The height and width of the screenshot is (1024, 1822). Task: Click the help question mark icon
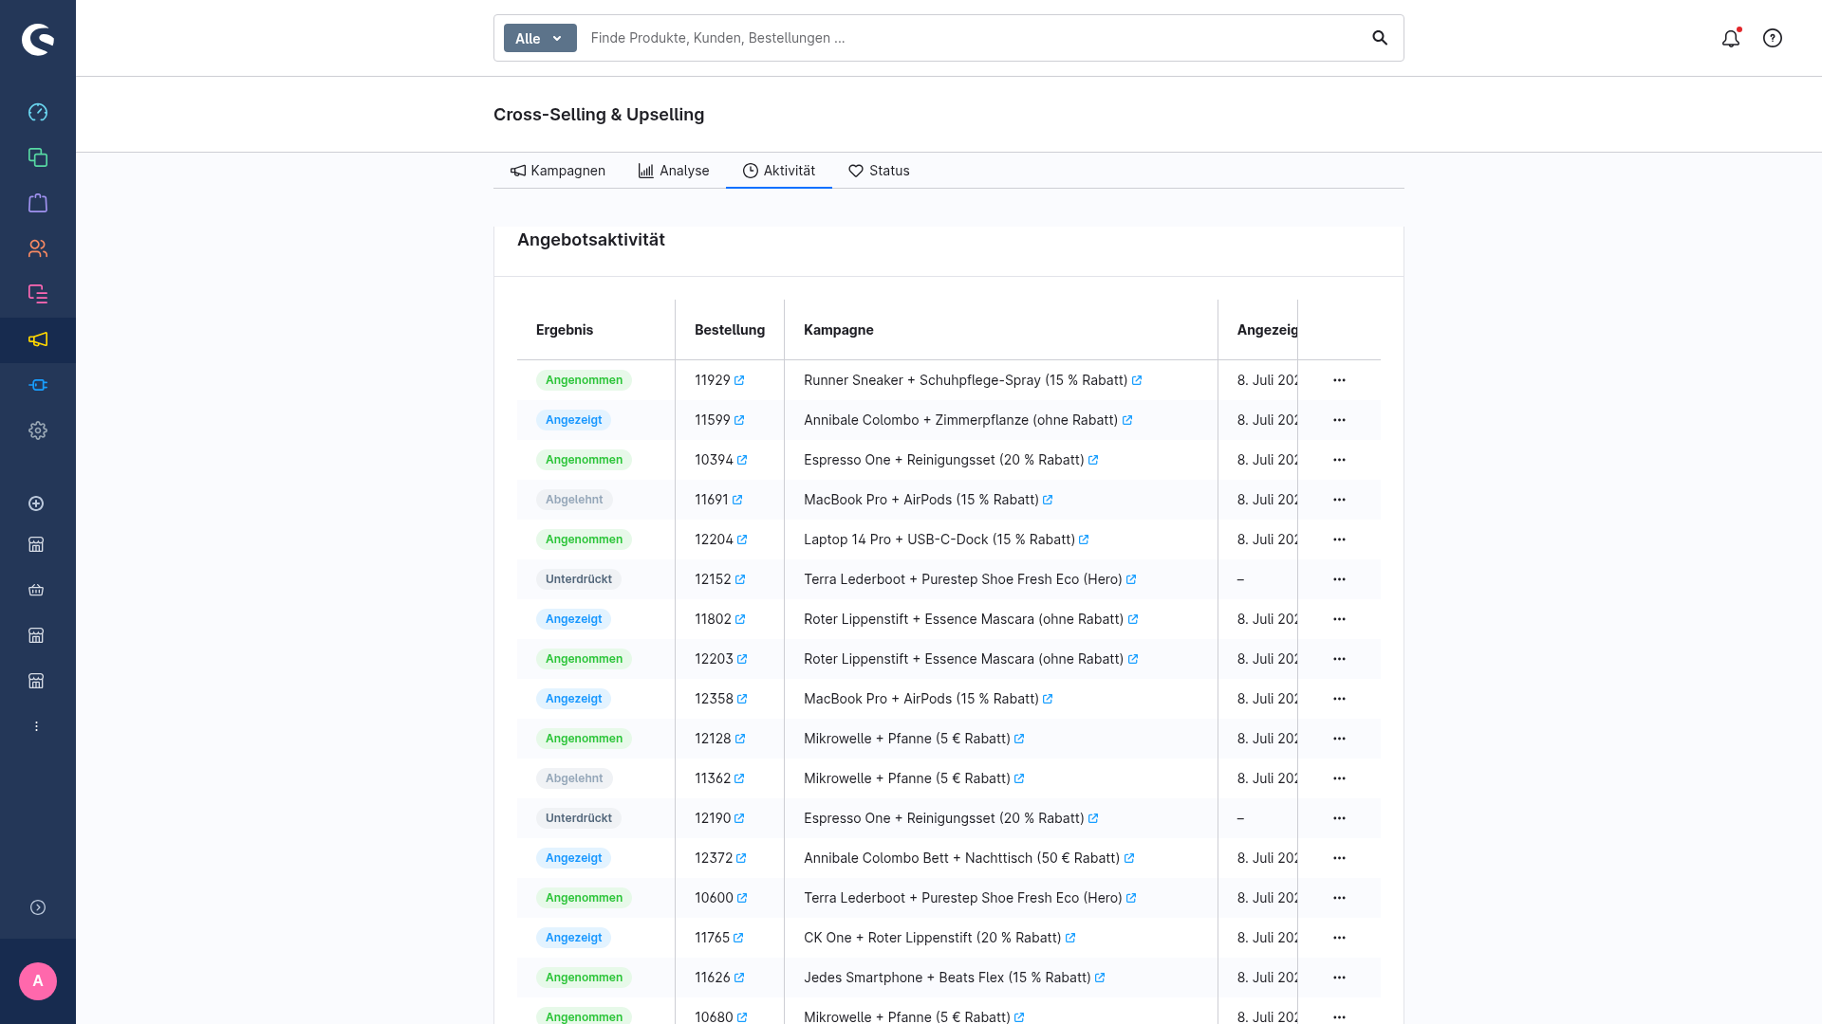point(1773,38)
